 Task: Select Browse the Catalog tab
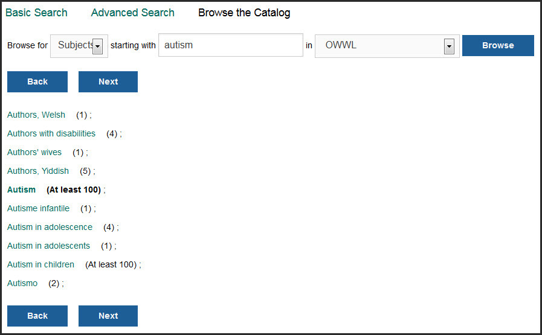(x=244, y=13)
